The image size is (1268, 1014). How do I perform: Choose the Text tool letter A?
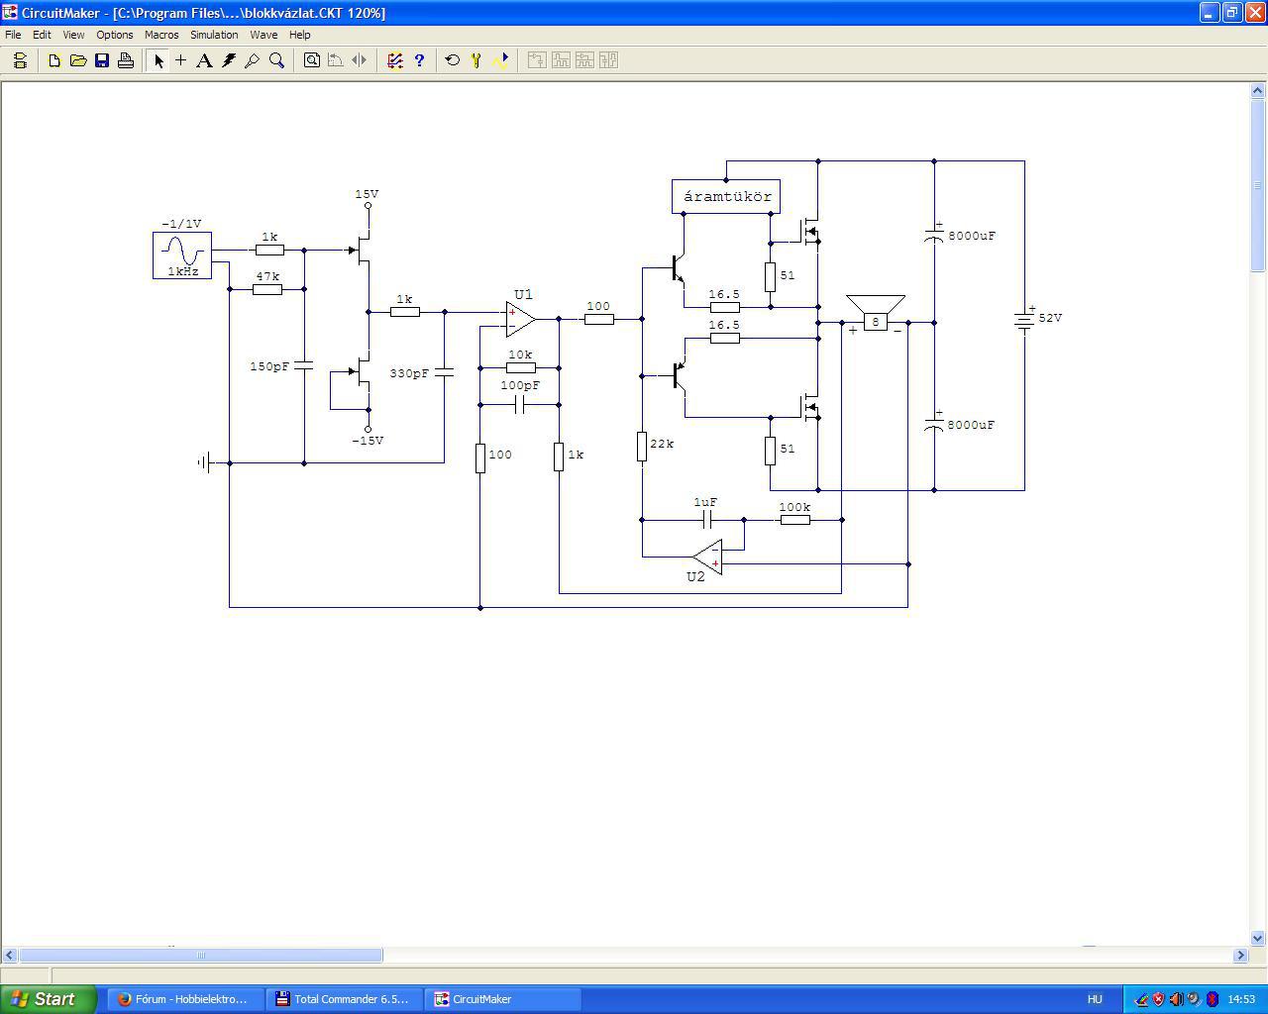204,60
